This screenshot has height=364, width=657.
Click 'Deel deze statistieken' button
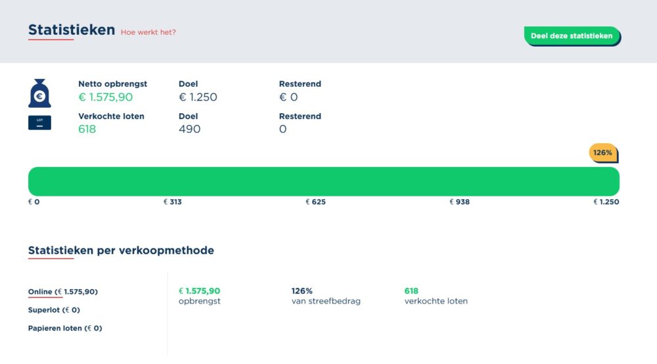point(572,36)
